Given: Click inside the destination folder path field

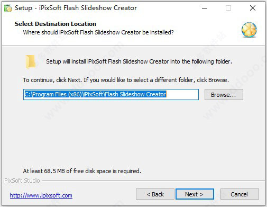Looking at the screenshot, I should pyautogui.click(x=111, y=94).
